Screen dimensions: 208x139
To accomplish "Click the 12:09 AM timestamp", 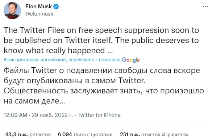I will click(15, 115).
